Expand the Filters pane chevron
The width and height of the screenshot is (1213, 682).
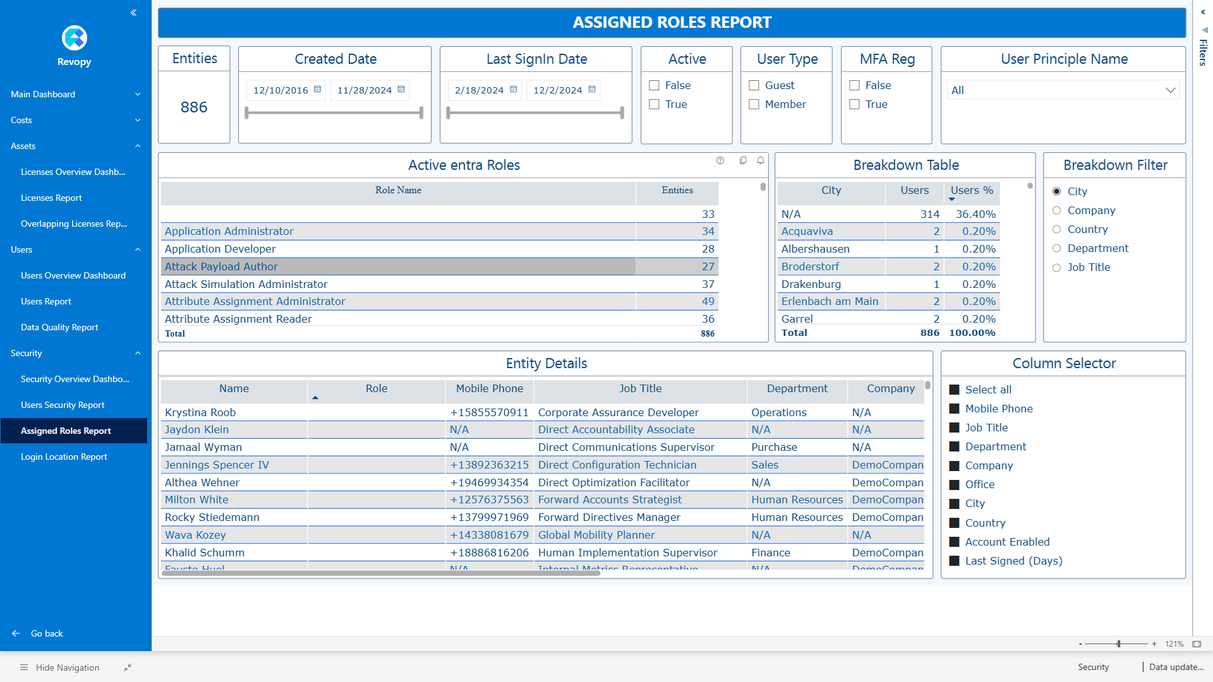(1203, 12)
